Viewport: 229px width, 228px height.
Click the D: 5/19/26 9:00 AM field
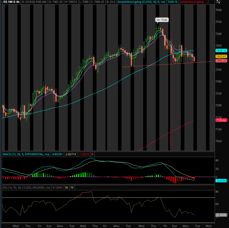click(x=34, y=2)
